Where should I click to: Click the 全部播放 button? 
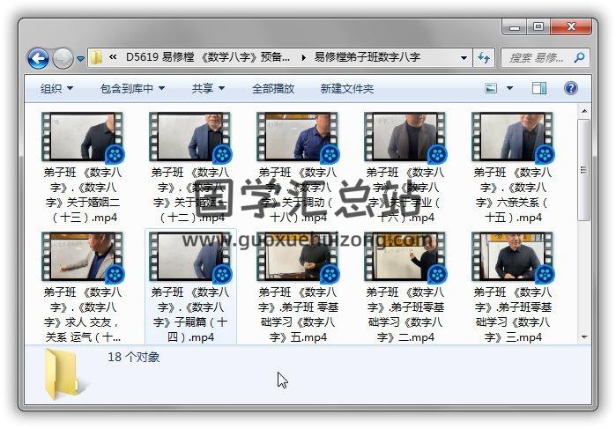273,88
